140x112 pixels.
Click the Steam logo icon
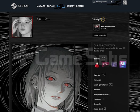(14, 6)
